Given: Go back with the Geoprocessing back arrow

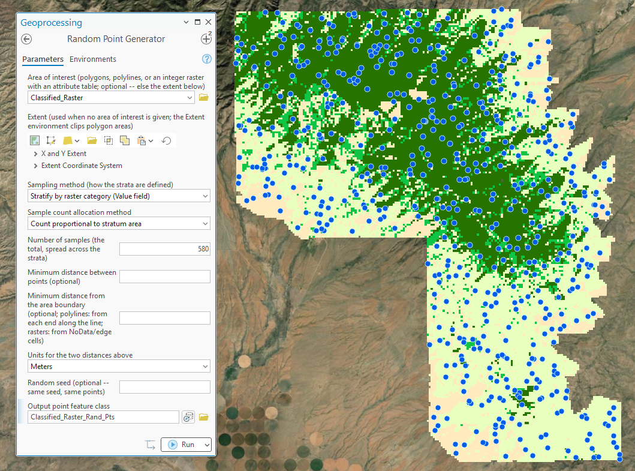Looking at the screenshot, I should [26, 39].
